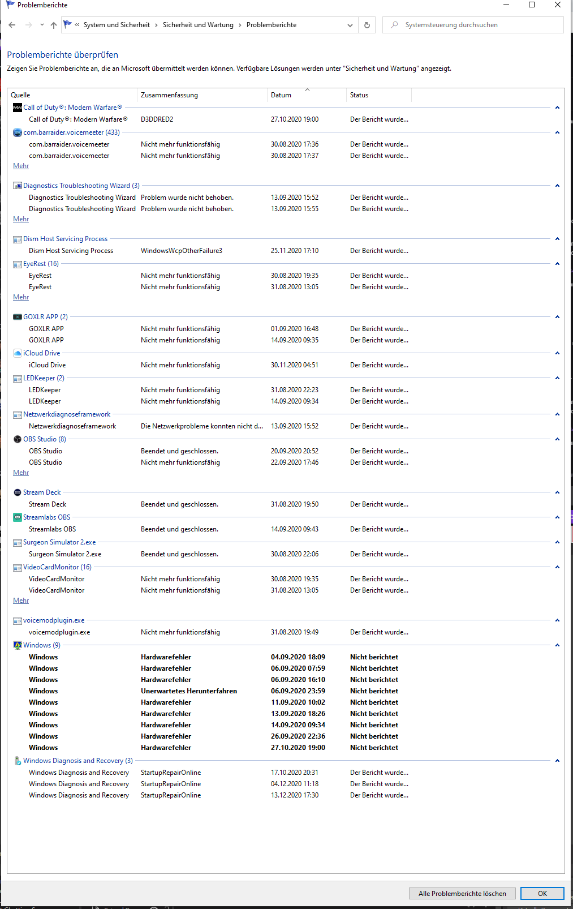Collapse the OBS Studio group
Image resolution: width=573 pixels, height=909 pixels.
(557, 439)
